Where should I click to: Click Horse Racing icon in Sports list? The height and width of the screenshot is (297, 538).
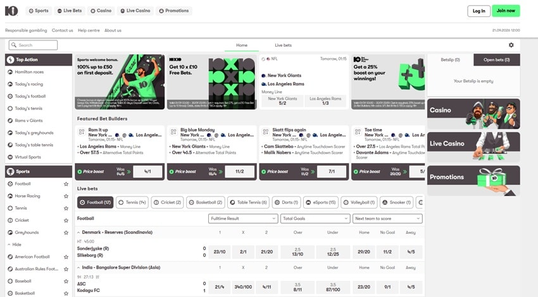coord(10,196)
